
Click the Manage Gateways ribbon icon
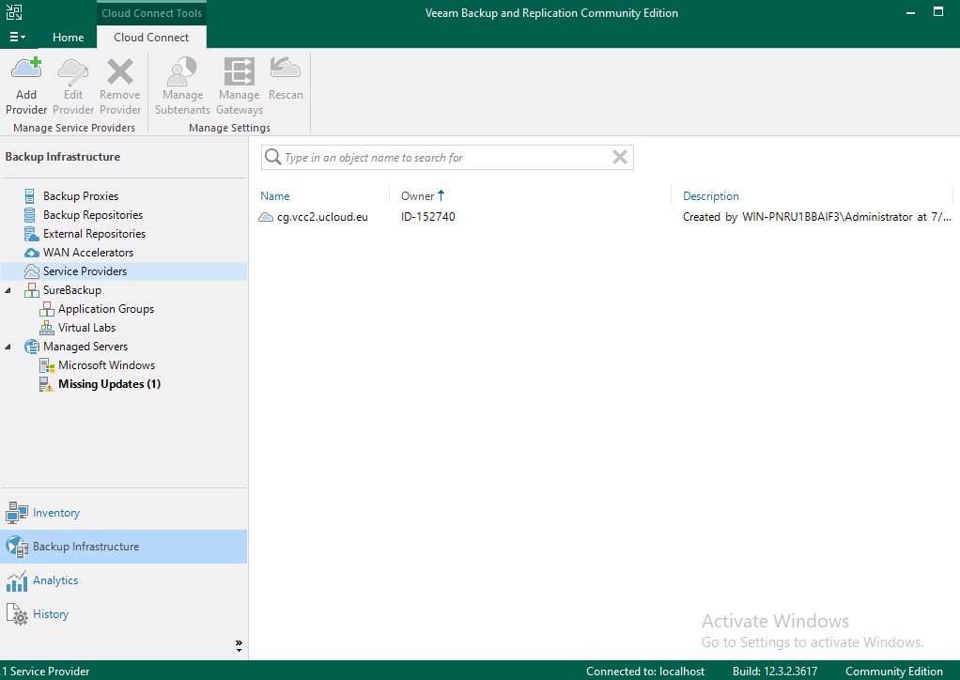click(x=239, y=73)
